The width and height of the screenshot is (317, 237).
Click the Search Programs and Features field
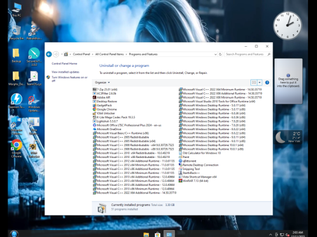[245, 54]
